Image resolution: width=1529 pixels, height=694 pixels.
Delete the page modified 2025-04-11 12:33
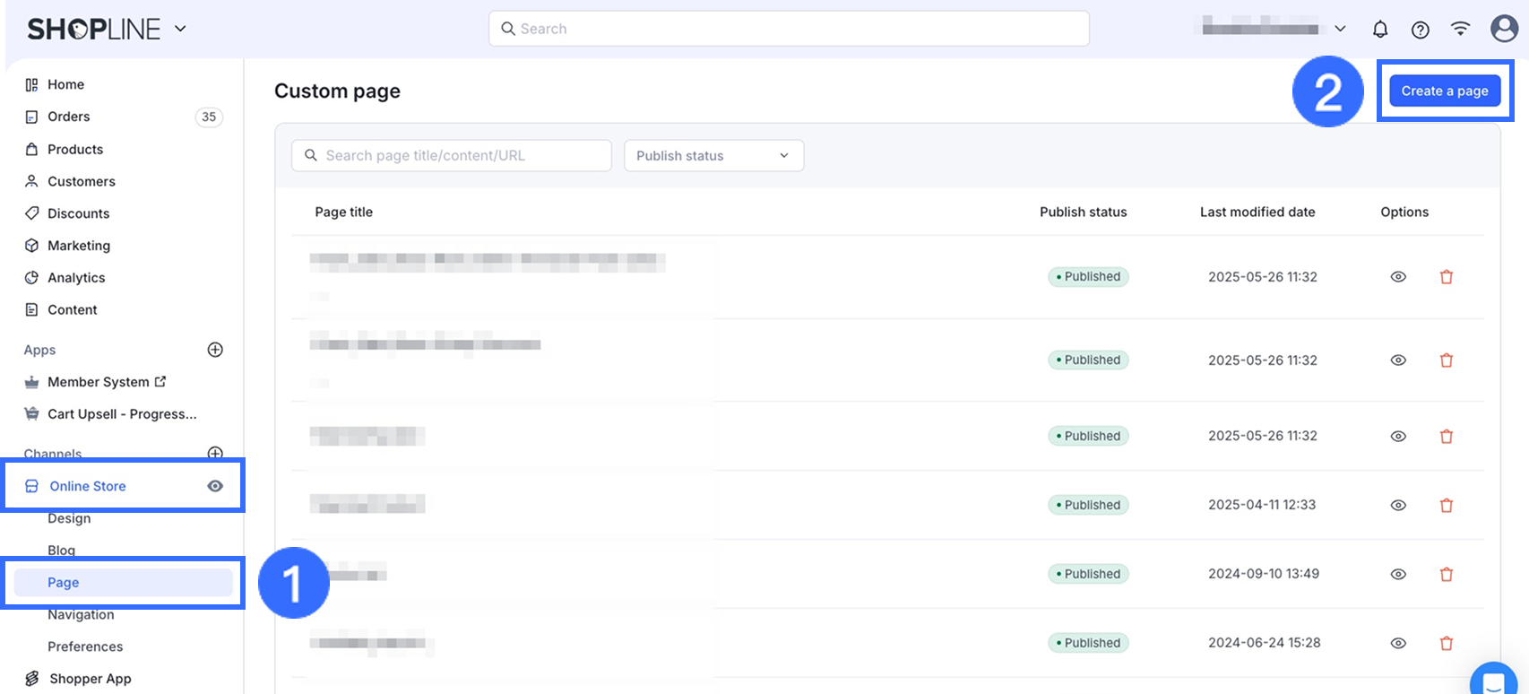pyautogui.click(x=1447, y=506)
